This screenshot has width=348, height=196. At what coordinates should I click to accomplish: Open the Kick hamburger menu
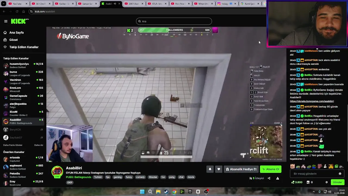coord(6,21)
